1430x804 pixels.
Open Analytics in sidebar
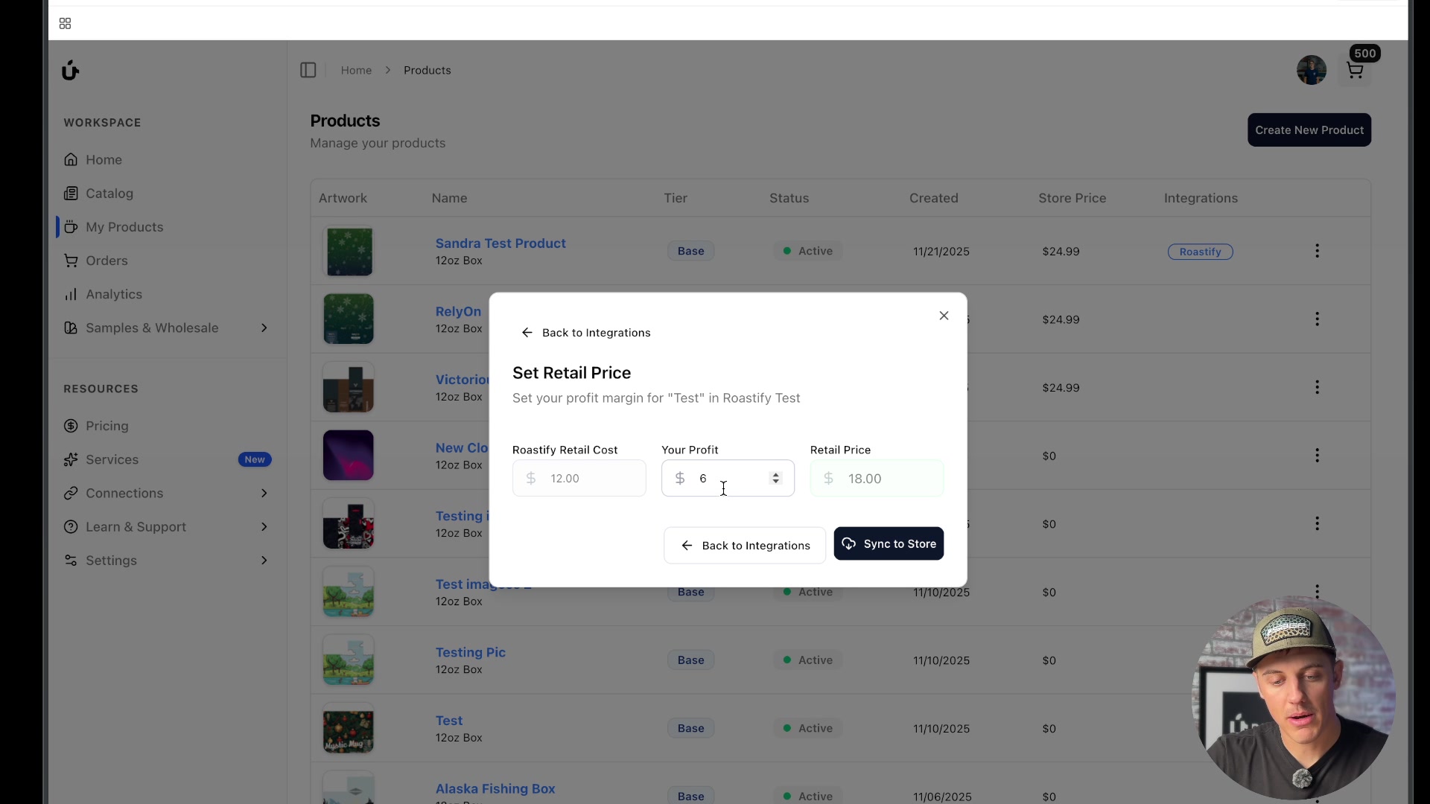coord(113,295)
